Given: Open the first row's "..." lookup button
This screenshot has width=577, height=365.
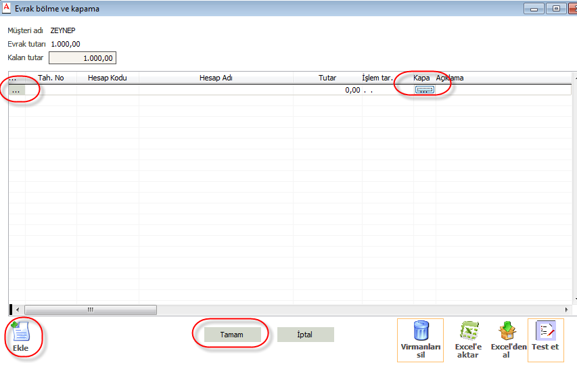Looking at the screenshot, I should point(16,90).
